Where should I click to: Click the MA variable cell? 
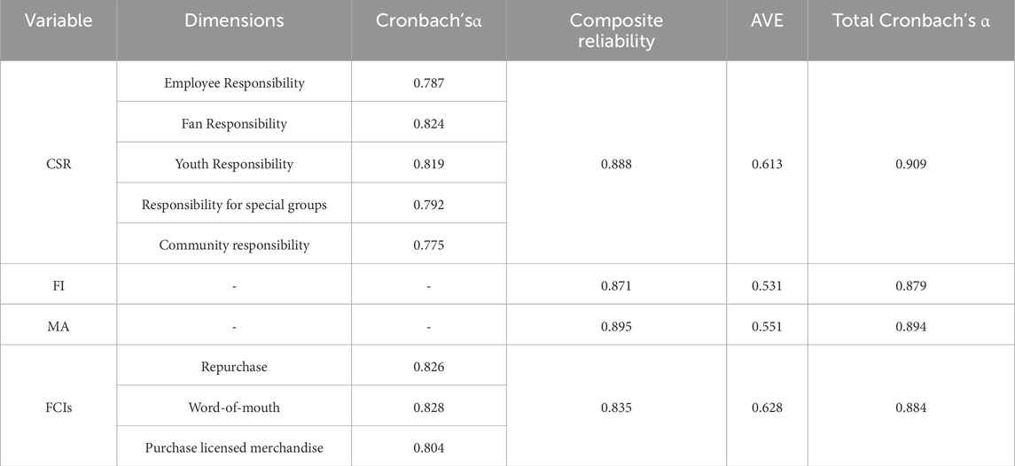59,327
